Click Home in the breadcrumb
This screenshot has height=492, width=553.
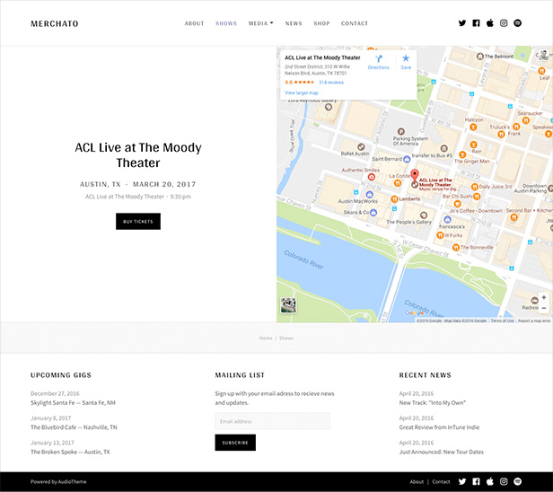(266, 338)
